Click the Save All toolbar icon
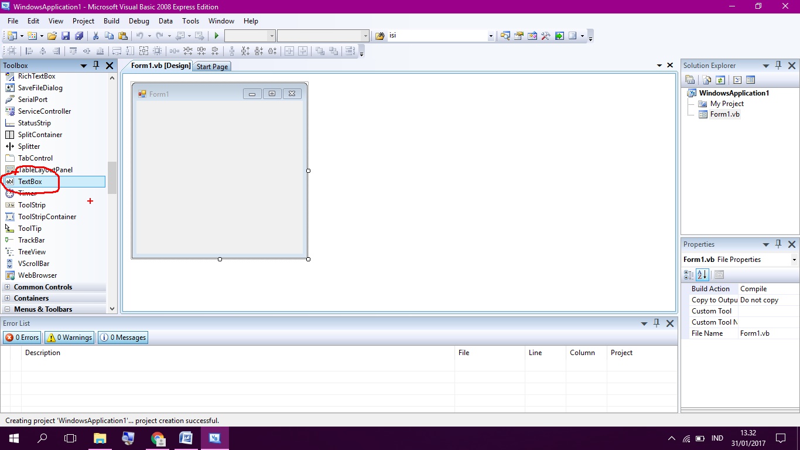 [x=80, y=35]
